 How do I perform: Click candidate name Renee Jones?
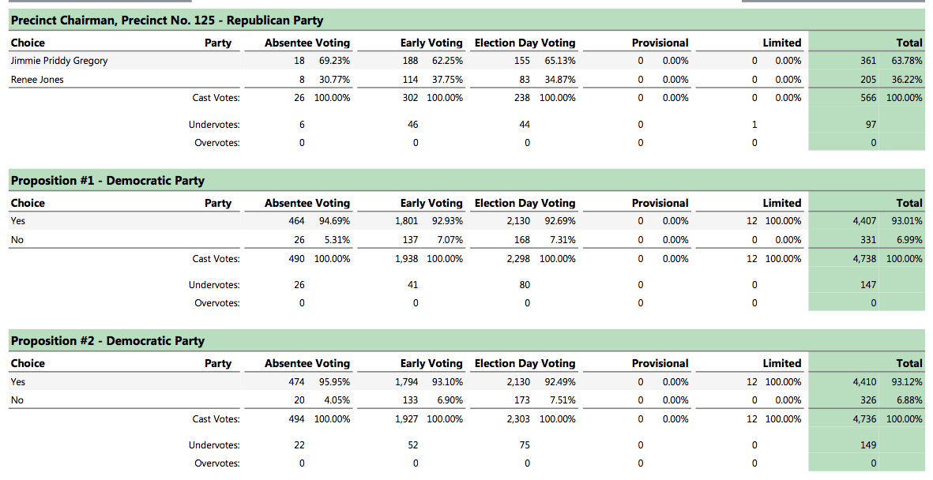(x=37, y=80)
